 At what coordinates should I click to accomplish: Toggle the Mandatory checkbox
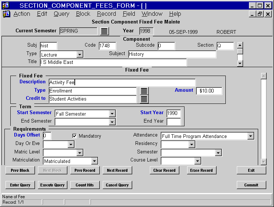[74, 136]
